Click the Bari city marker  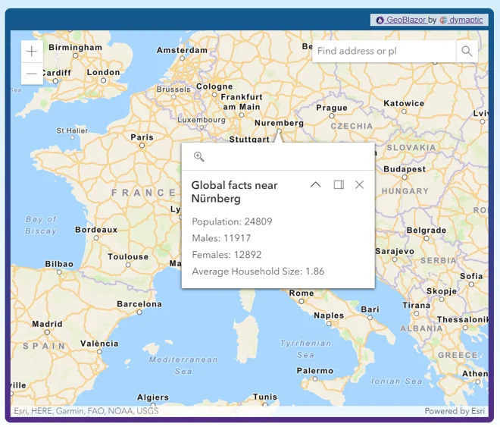(x=370, y=318)
